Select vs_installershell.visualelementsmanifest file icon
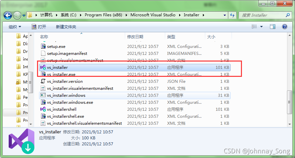295x158 pixels. pos(43,123)
